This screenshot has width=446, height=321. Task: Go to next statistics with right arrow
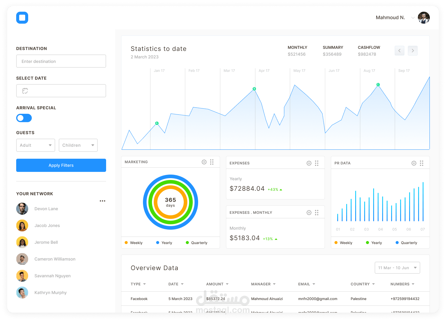(x=413, y=51)
